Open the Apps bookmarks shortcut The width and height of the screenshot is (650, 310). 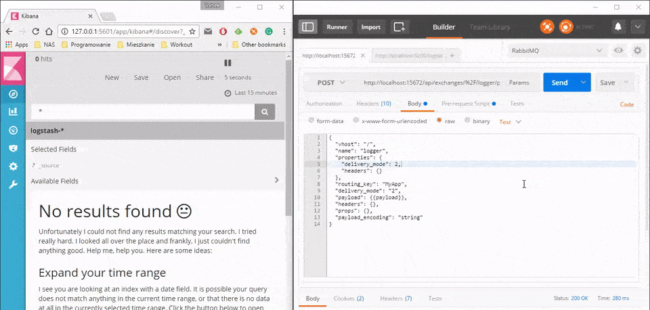[16, 45]
